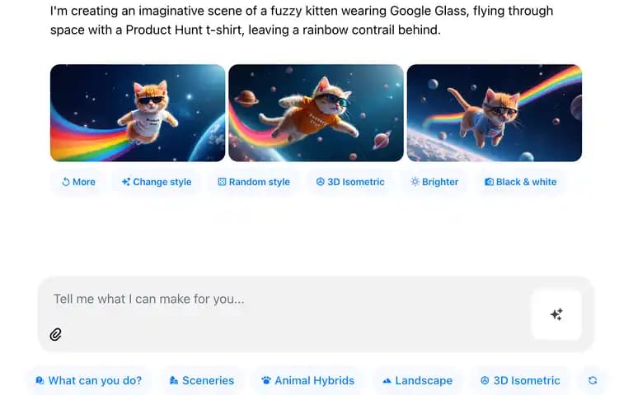Click the 3D Isometric chip in the bottom row
The image size is (633, 395).
[520, 380]
